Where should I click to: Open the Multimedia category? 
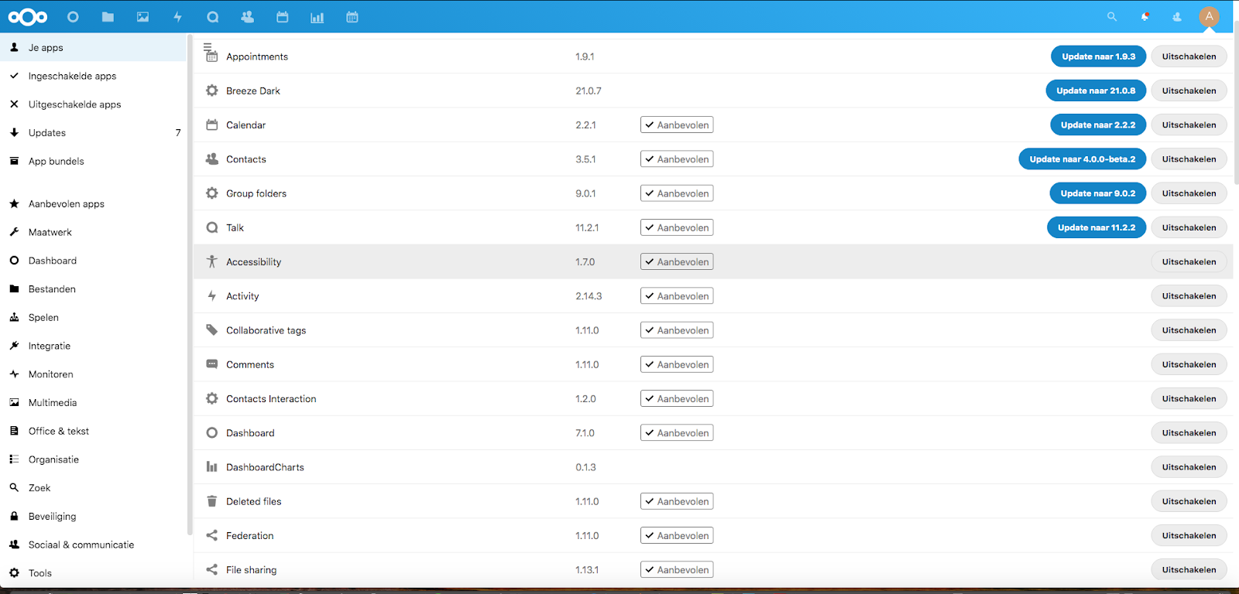(x=93, y=403)
